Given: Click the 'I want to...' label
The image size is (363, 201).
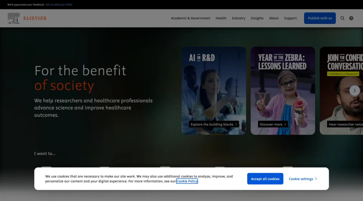Looking at the screenshot, I should (x=45, y=154).
